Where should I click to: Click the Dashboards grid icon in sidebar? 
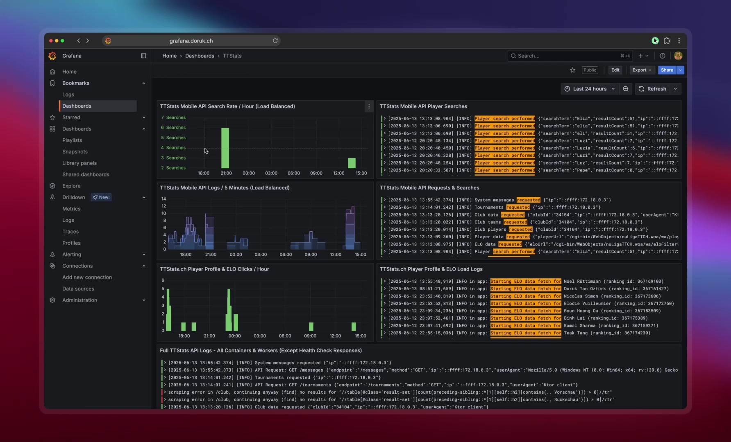[52, 129]
